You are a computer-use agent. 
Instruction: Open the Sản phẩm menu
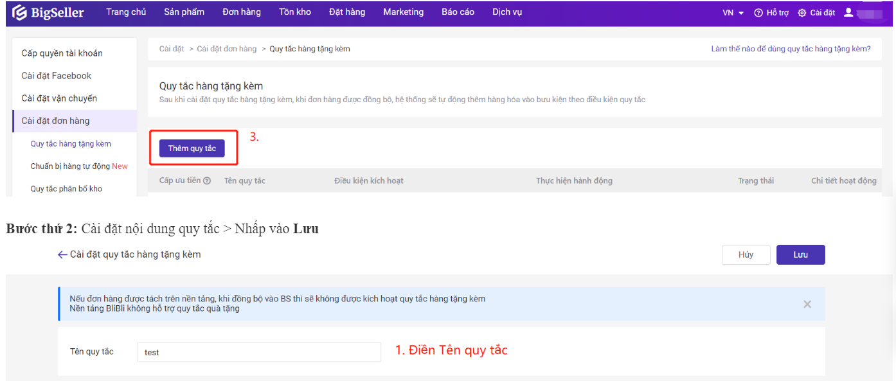click(184, 12)
